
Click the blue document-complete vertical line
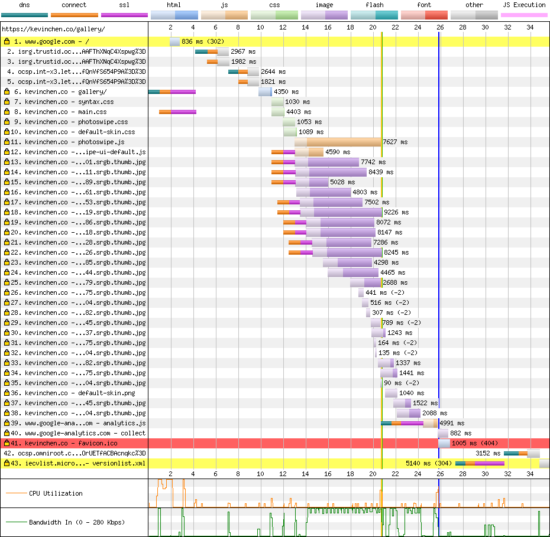(439, 236)
